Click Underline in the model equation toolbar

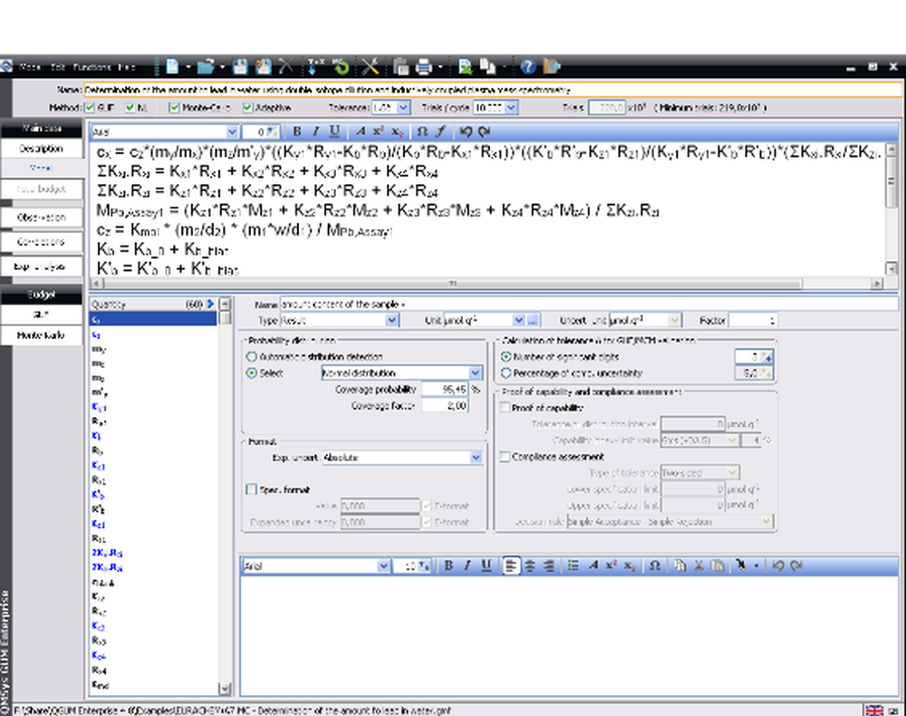coord(334,131)
